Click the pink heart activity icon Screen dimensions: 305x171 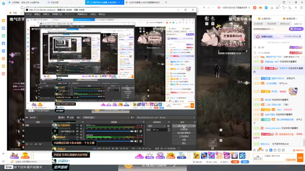pyautogui.click(x=139, y=156)
